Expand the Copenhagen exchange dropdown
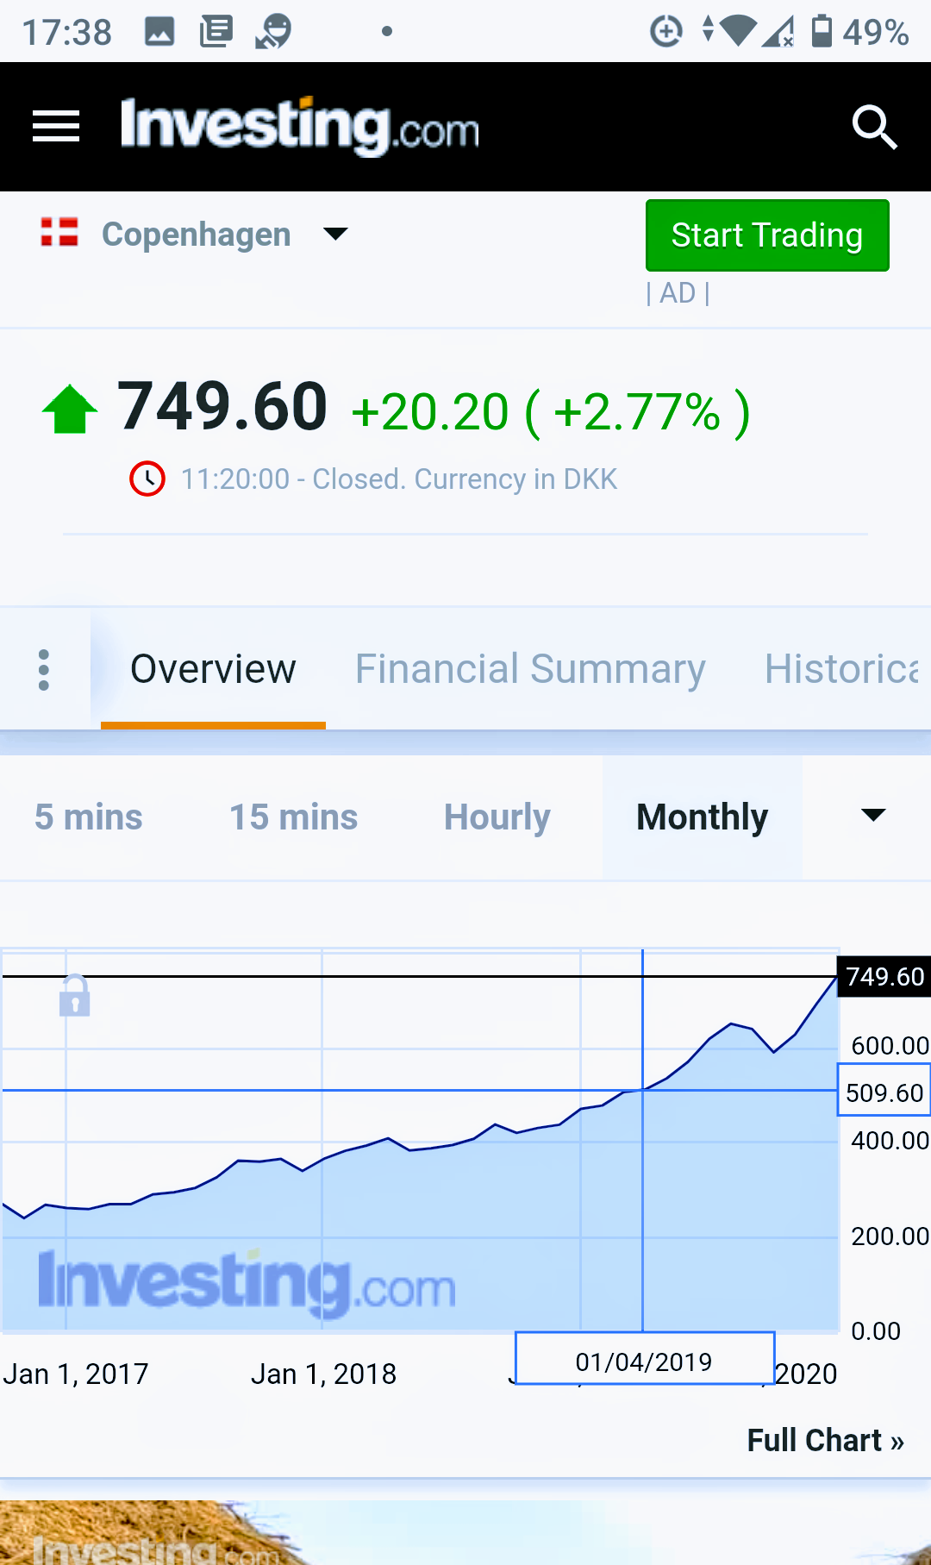 (334, 234)
